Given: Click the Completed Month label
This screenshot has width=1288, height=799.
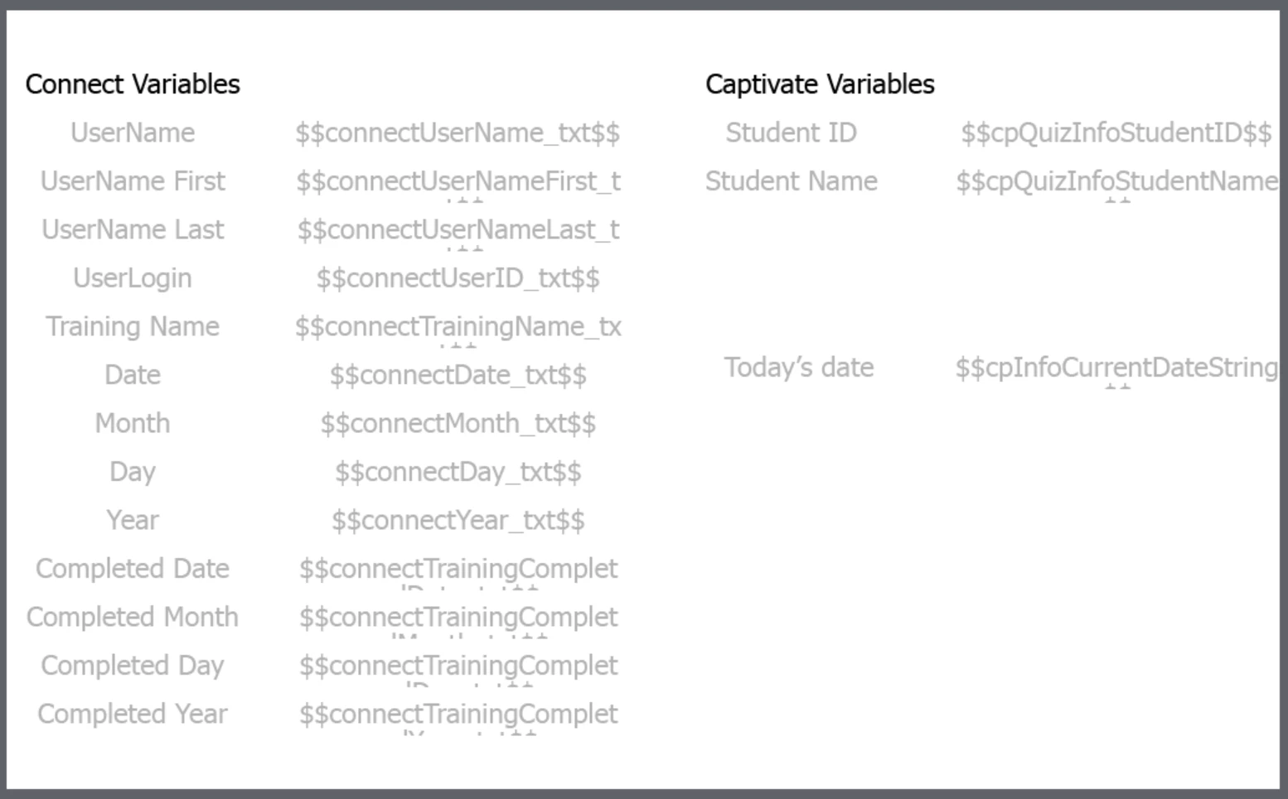Looking at the screenshot, I should [x=133, y=618].
